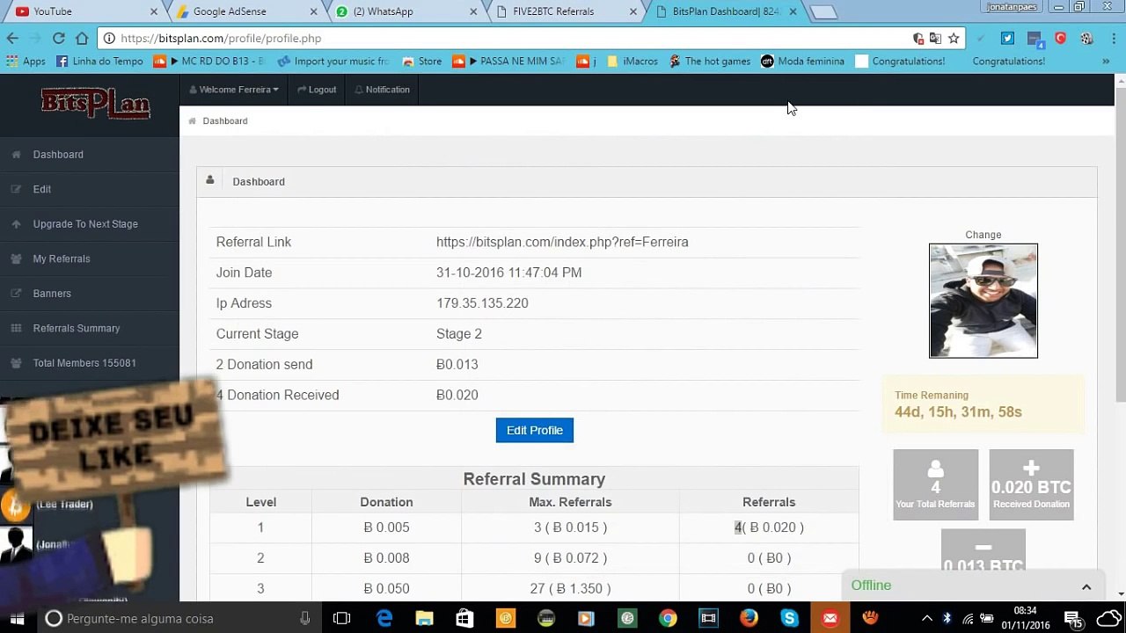1126x633 pixels.
Task: Click the Received Donation 0.020 BTC tile
Action: tap(1031, 484)
